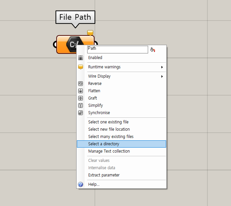Image resolution: width=231 pixels, height=206 pixels.
Task: Click the Reverse icon
Action: pos(81,84)
